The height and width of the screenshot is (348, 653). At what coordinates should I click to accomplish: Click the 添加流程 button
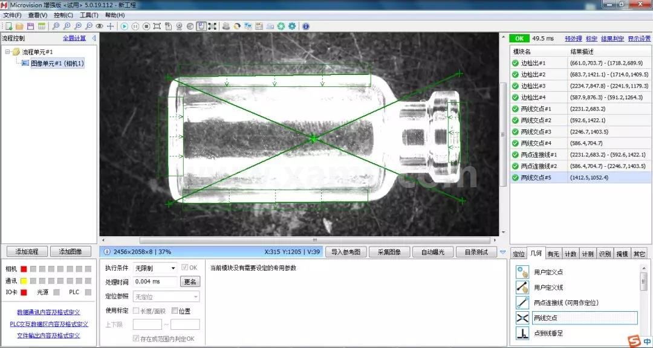[27, 251]
